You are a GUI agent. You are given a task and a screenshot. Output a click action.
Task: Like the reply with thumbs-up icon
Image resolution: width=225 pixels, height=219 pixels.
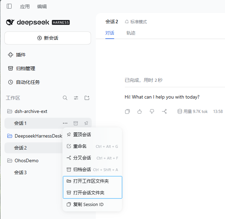coord(139,111)
